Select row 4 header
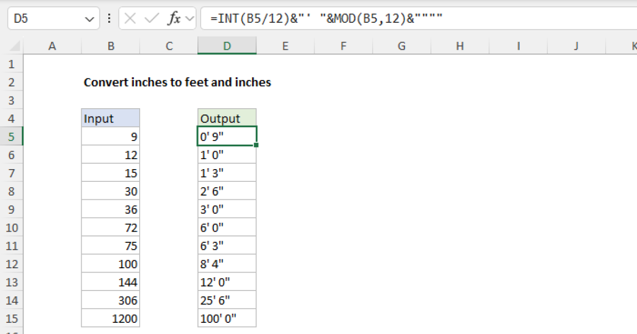This screenshot has height=334, width=637. click(x=12, y=118)
